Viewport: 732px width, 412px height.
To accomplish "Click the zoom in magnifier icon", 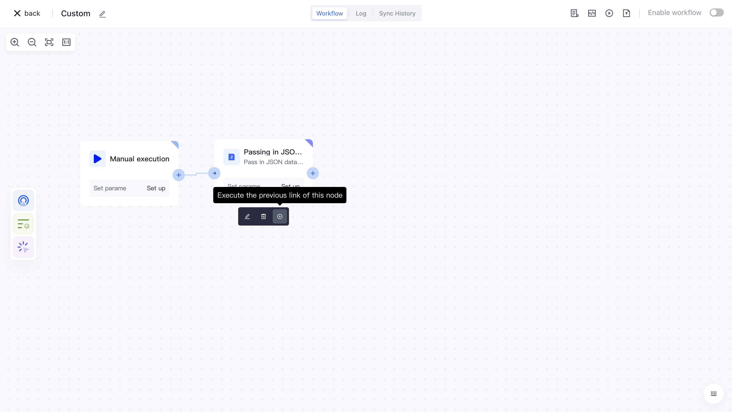I will click(15, 42).
